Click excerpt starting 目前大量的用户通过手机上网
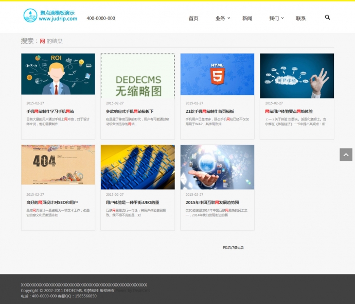 [x=58, y=122]
